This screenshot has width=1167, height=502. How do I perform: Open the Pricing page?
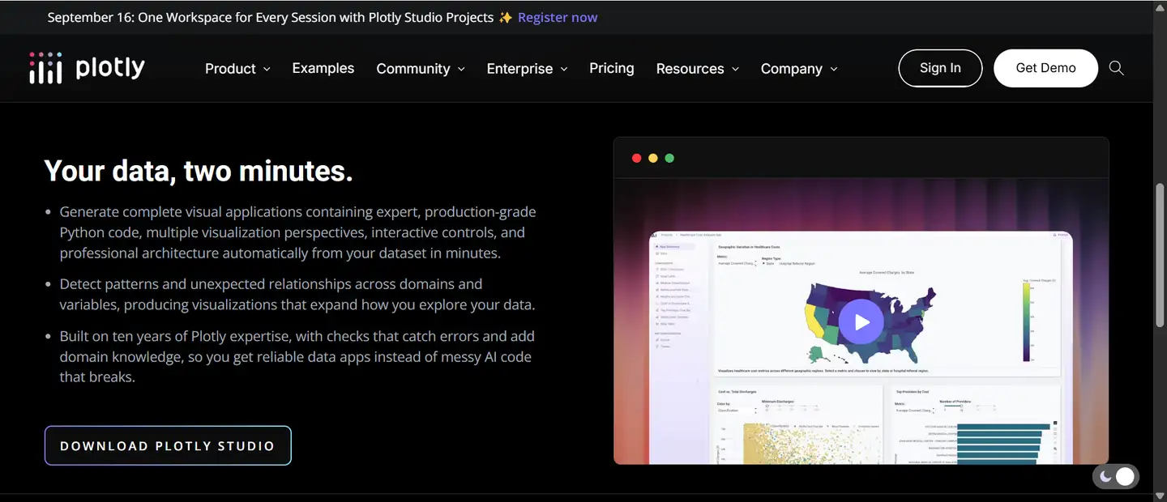pyautogui.click(x=612, y=68)
